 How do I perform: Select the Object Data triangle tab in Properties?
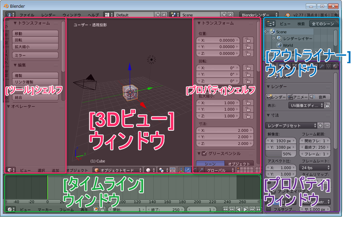[x=328, y=66]
